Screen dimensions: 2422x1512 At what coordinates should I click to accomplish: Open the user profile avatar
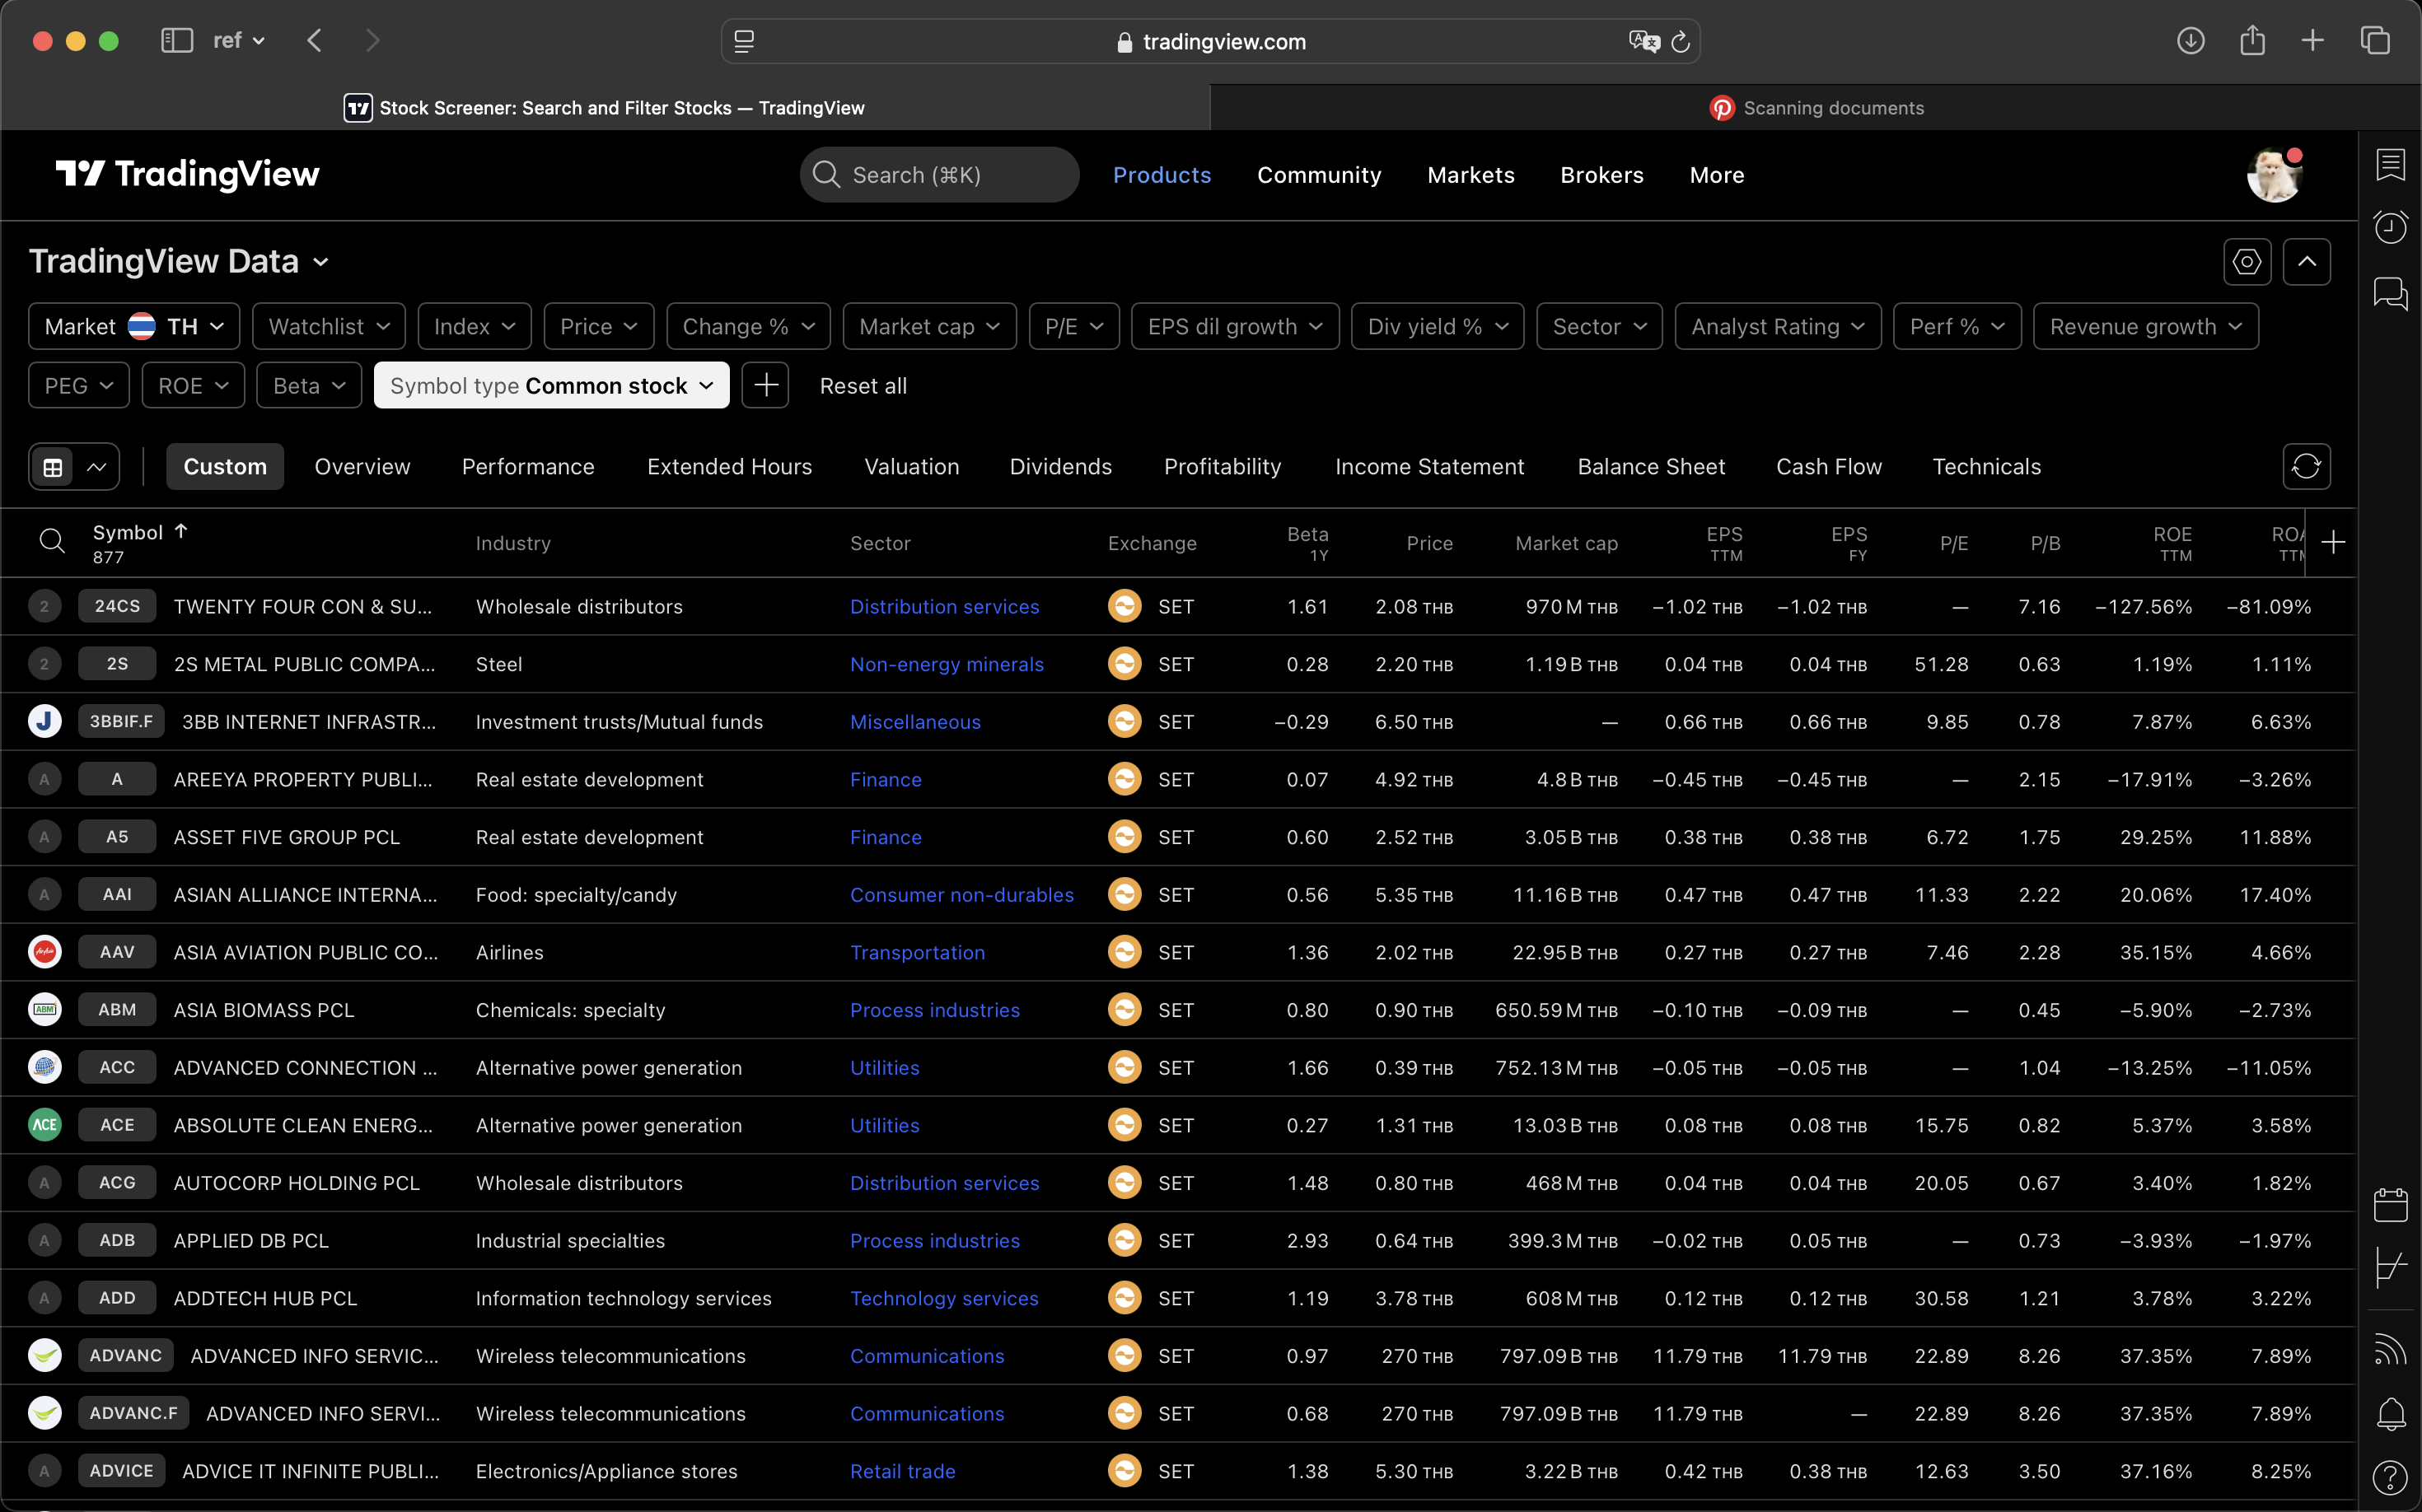tap(2275, 175)
